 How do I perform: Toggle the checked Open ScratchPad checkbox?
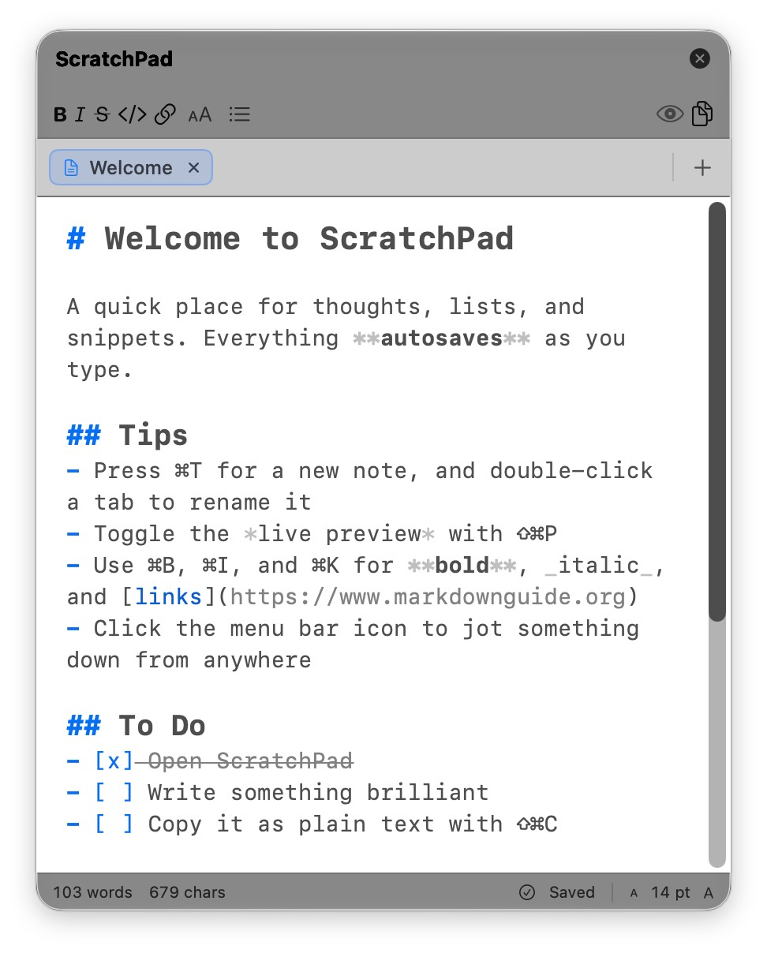click(x=114, y=761)
